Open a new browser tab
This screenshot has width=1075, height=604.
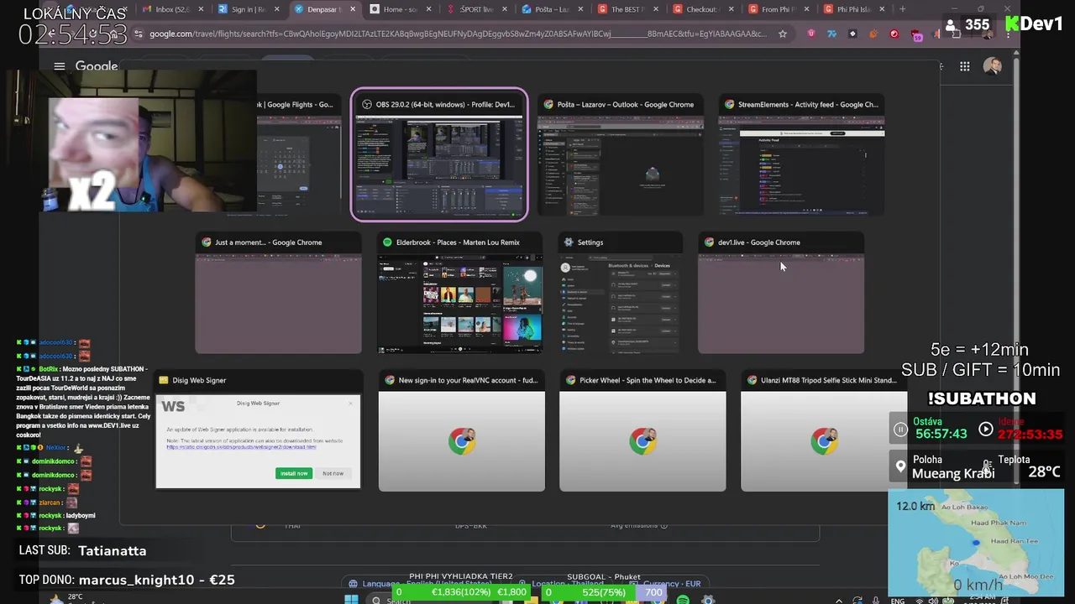pos(902,9)
